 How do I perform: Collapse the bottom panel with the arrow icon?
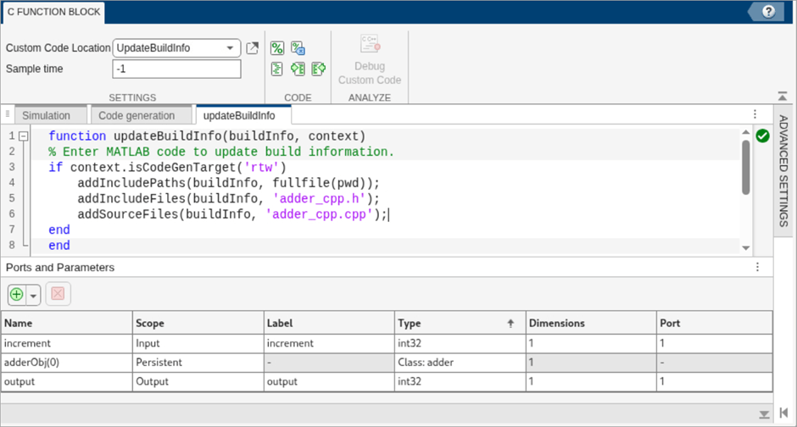tap(764, 414)
